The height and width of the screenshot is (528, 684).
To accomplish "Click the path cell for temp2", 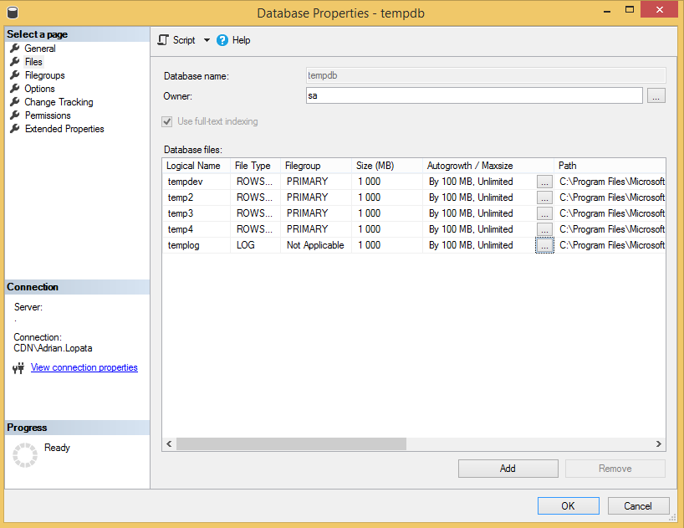I will (x=610, y=197).
